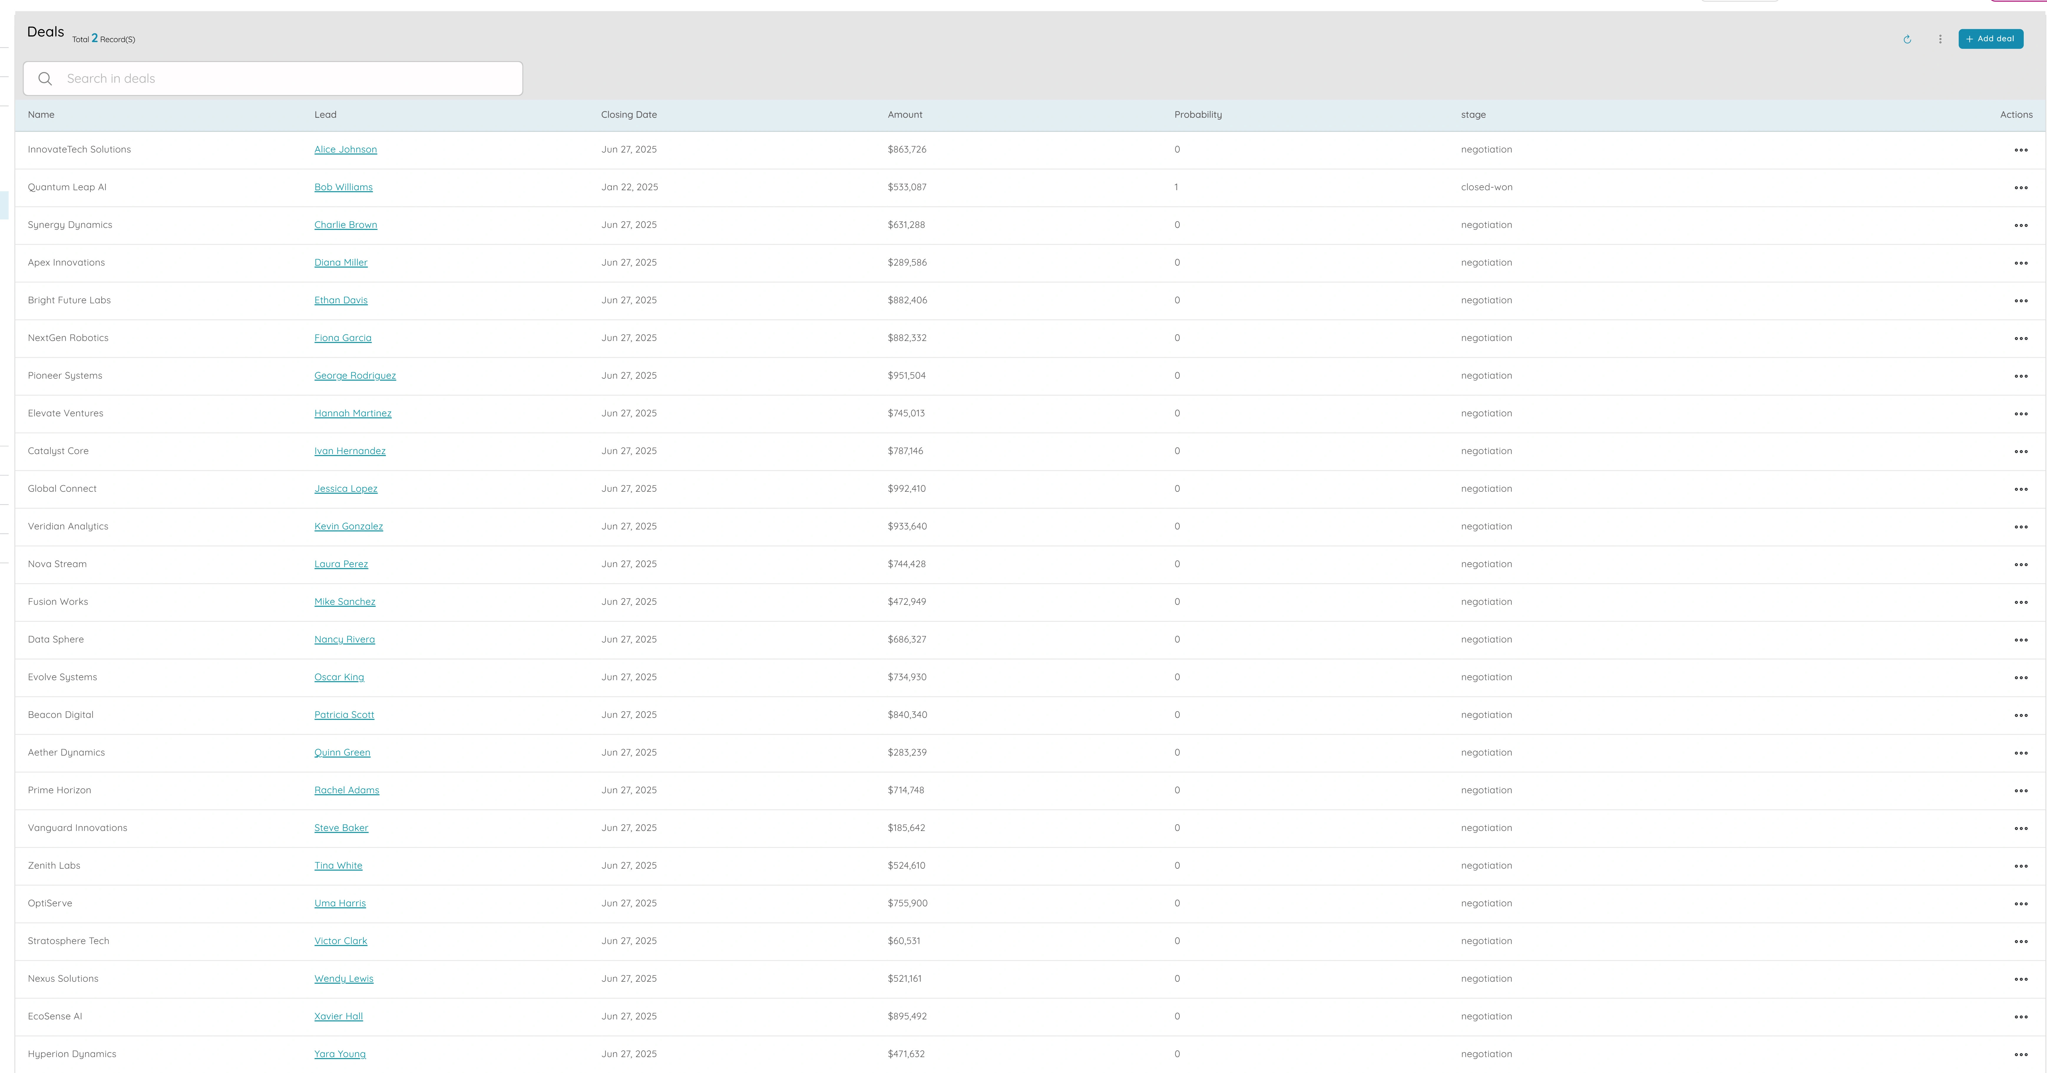Open Victor Clark's lead page
The width and height of the screenshot is (2047, 1073).
pyautogui.click(x=340, y=940)
